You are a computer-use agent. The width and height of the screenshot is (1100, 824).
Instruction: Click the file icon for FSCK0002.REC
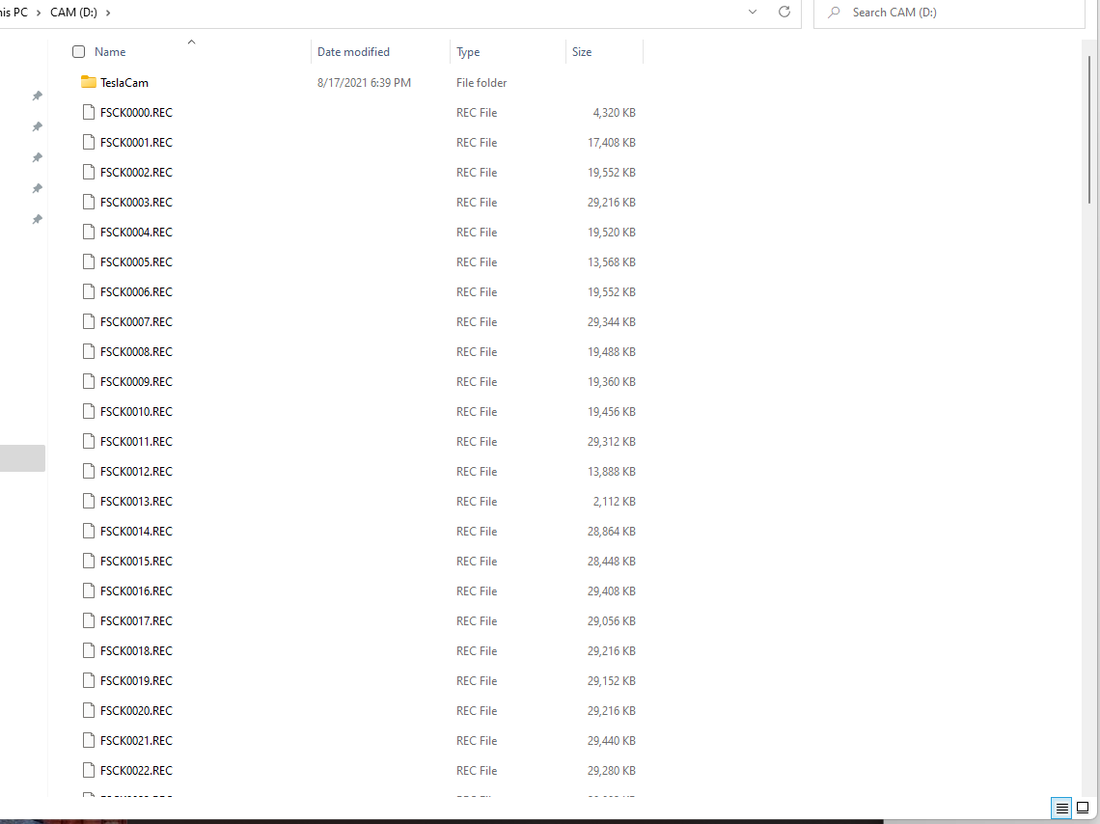tap(89, 172)
